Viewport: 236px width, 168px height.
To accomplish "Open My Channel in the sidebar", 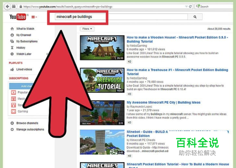I will click(24, 35).
